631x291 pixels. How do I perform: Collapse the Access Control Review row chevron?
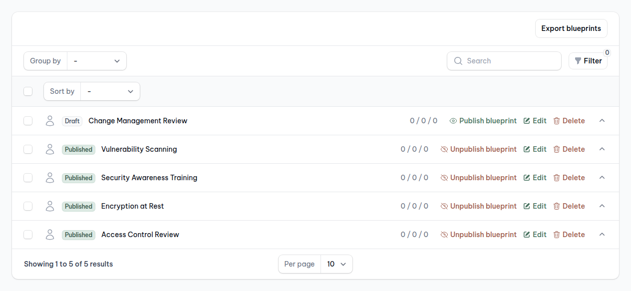click(602, 235)
